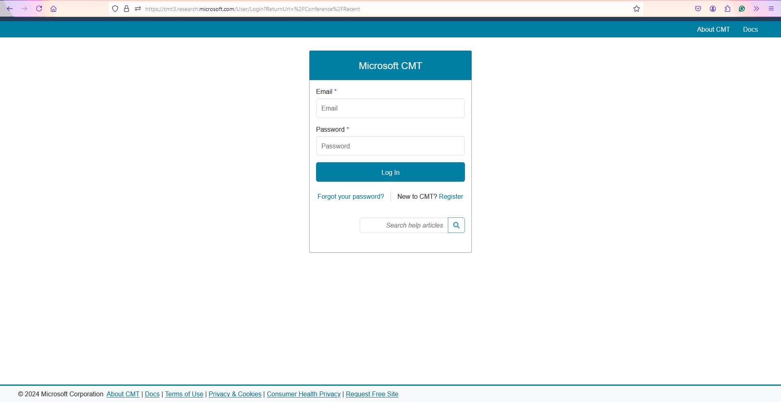
Task: Show more tools overflow chevron
Action: click(x=757, y=9)
